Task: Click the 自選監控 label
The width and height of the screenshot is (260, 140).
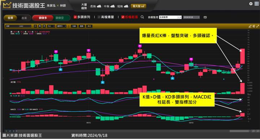Action: tap(153, 17)
